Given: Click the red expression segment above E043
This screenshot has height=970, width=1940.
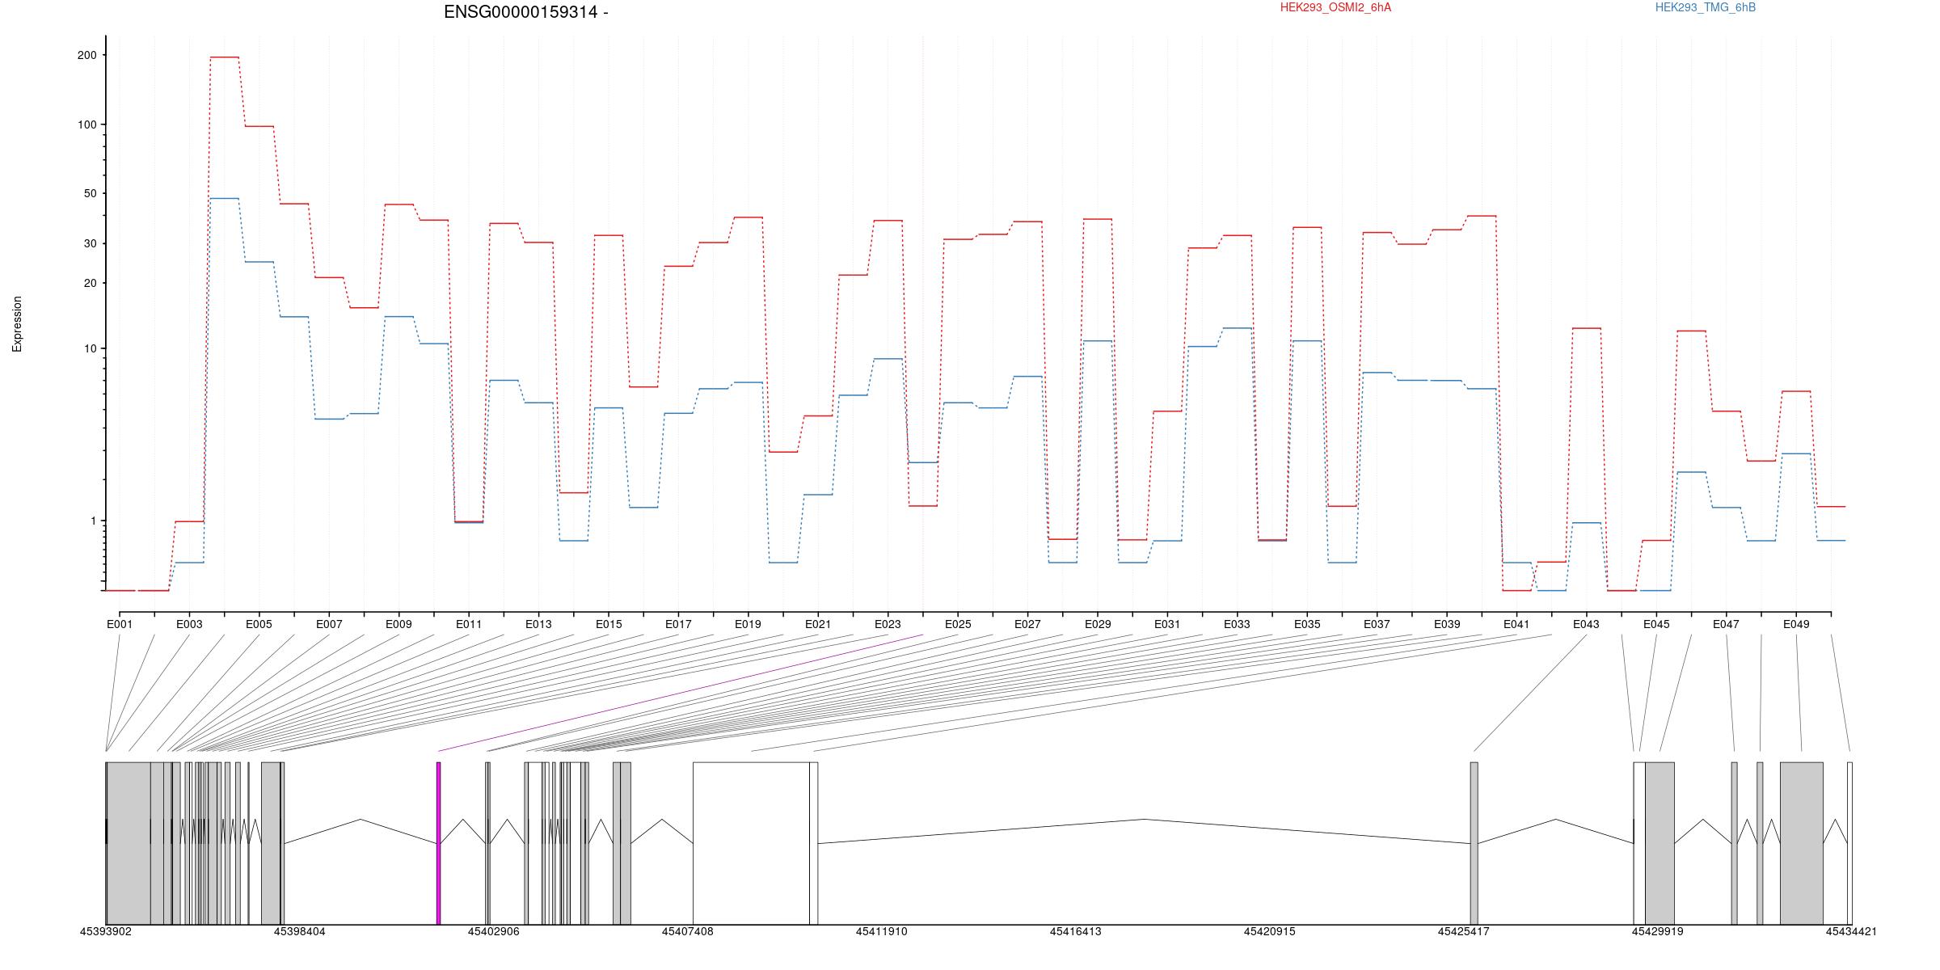Looking at the screenshot, I should [1586, 328].
